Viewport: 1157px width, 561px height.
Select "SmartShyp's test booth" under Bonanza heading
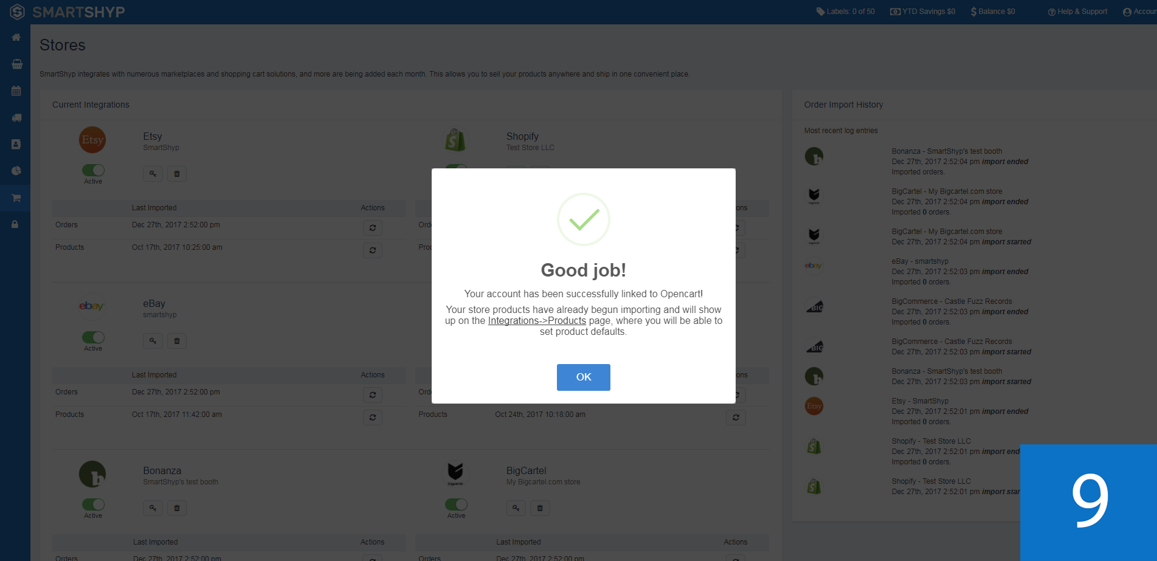click(181, 482)
